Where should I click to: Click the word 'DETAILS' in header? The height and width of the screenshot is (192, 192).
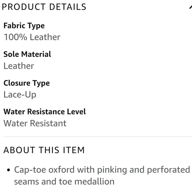68,7
